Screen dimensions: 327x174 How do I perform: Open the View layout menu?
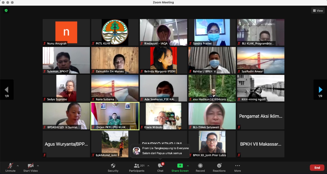(x=318, y=11)
